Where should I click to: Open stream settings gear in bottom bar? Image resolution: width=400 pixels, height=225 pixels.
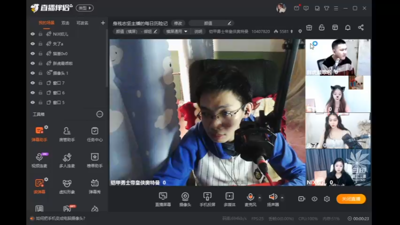[327, 198]
